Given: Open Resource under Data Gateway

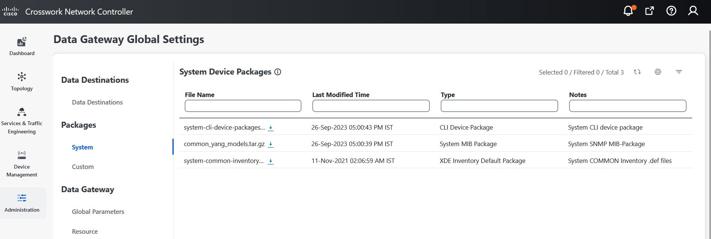Looking at the screenshot, I should 85,232.
